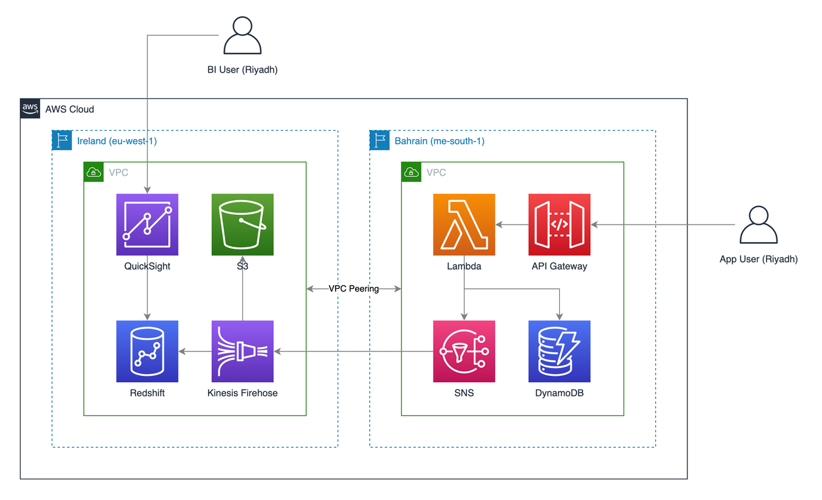Viewport: 822px width, 500px height.
Task: Select the QuickSight service icon
Action: (147, 224)
